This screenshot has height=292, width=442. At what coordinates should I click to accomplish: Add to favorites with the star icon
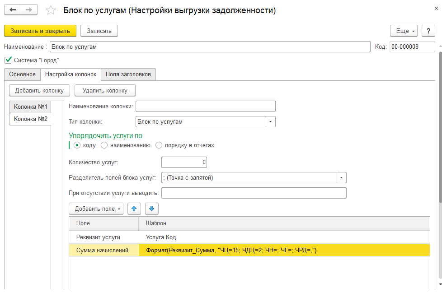pos(51,10)
